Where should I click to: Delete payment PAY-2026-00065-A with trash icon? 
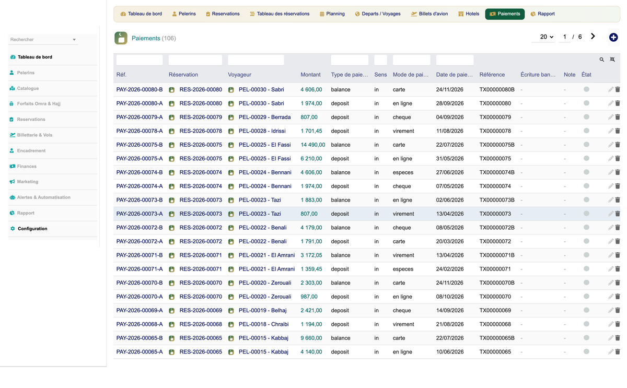(618, 352)
